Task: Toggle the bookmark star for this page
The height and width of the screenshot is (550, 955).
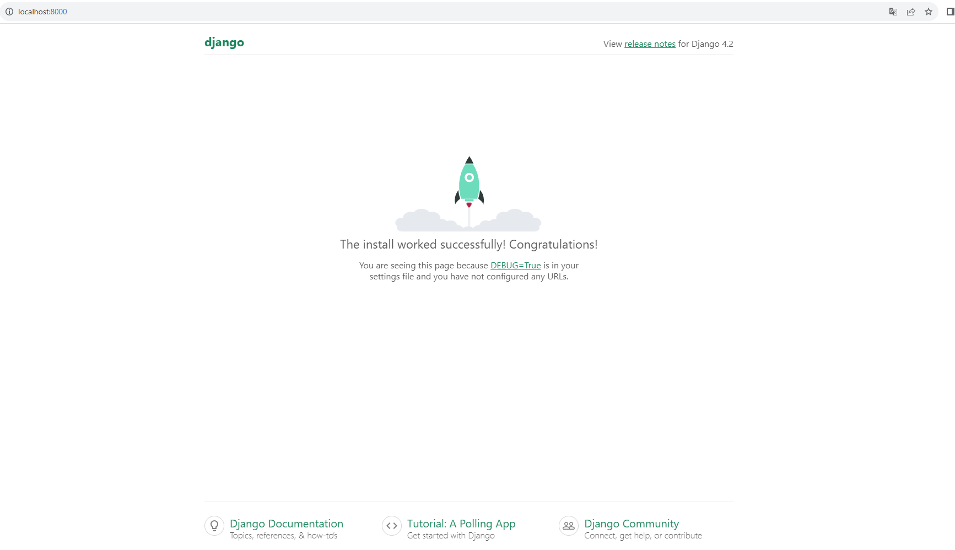Action: tap(929, 12)
